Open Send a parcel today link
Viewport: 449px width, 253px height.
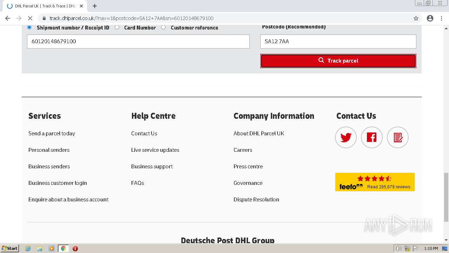(x=52, y=134)
